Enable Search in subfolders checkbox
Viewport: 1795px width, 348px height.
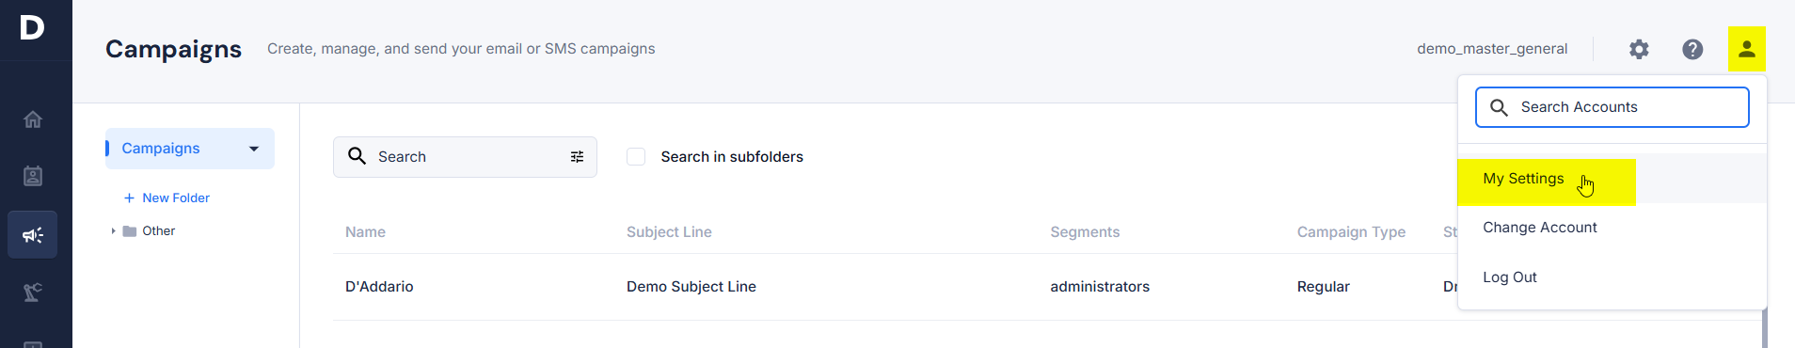click(636, 157)
